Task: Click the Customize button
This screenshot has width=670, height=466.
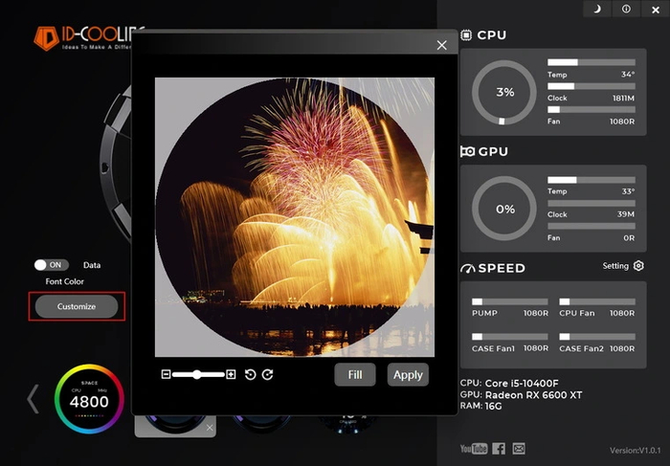Action: click(77, 306)
